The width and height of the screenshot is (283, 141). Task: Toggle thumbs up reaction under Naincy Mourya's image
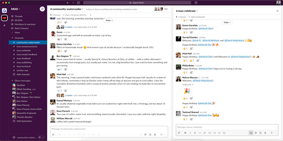[185, 99]
